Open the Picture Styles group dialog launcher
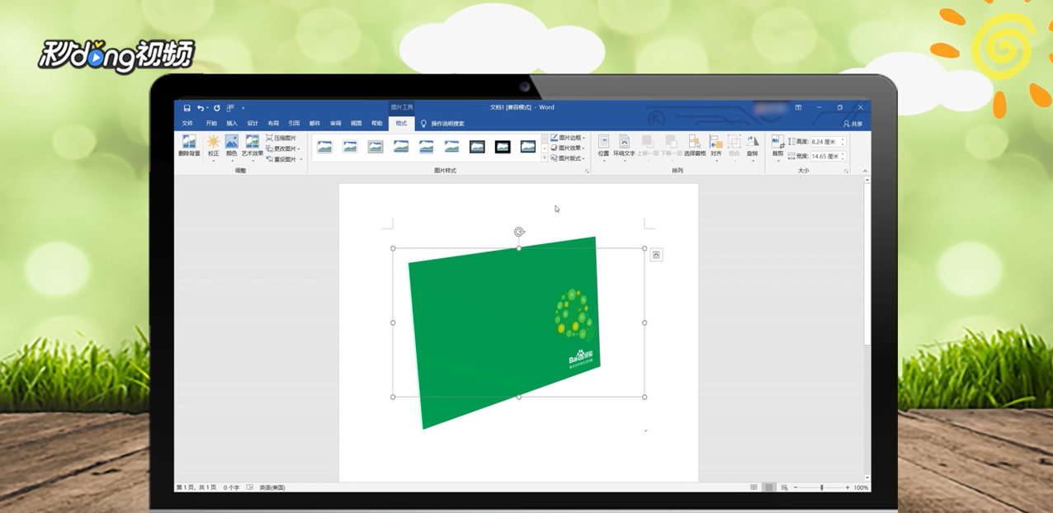The image size is (1053, 513). pos(587,171)
